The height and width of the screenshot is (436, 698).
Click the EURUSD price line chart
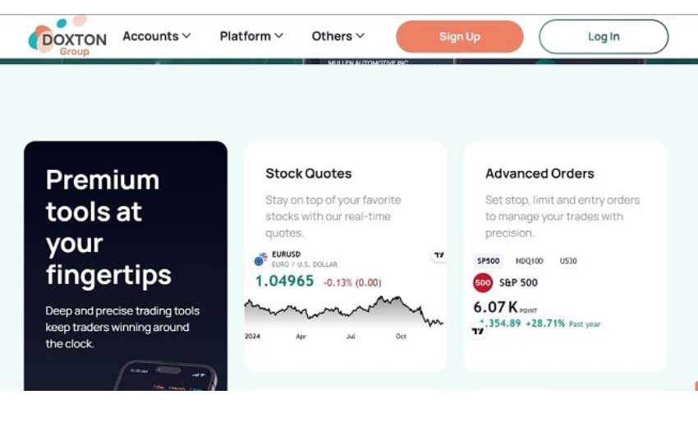[x=343, y=312]
